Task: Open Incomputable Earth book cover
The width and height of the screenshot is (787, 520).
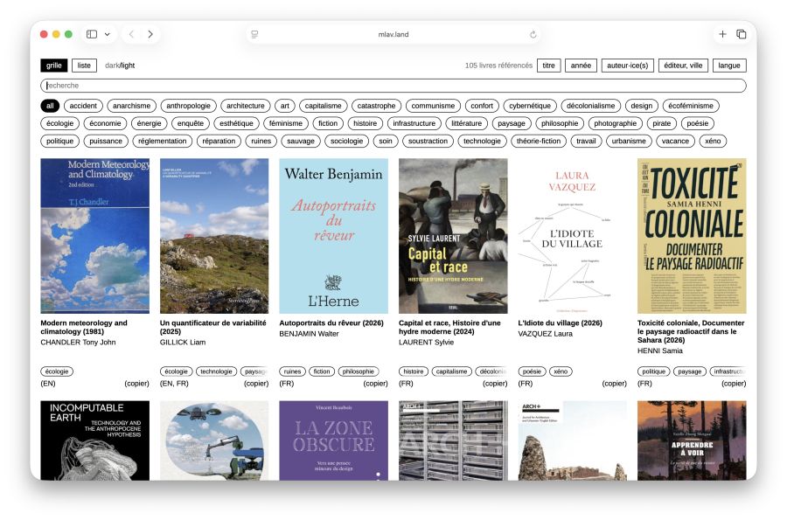Action: 94,440
